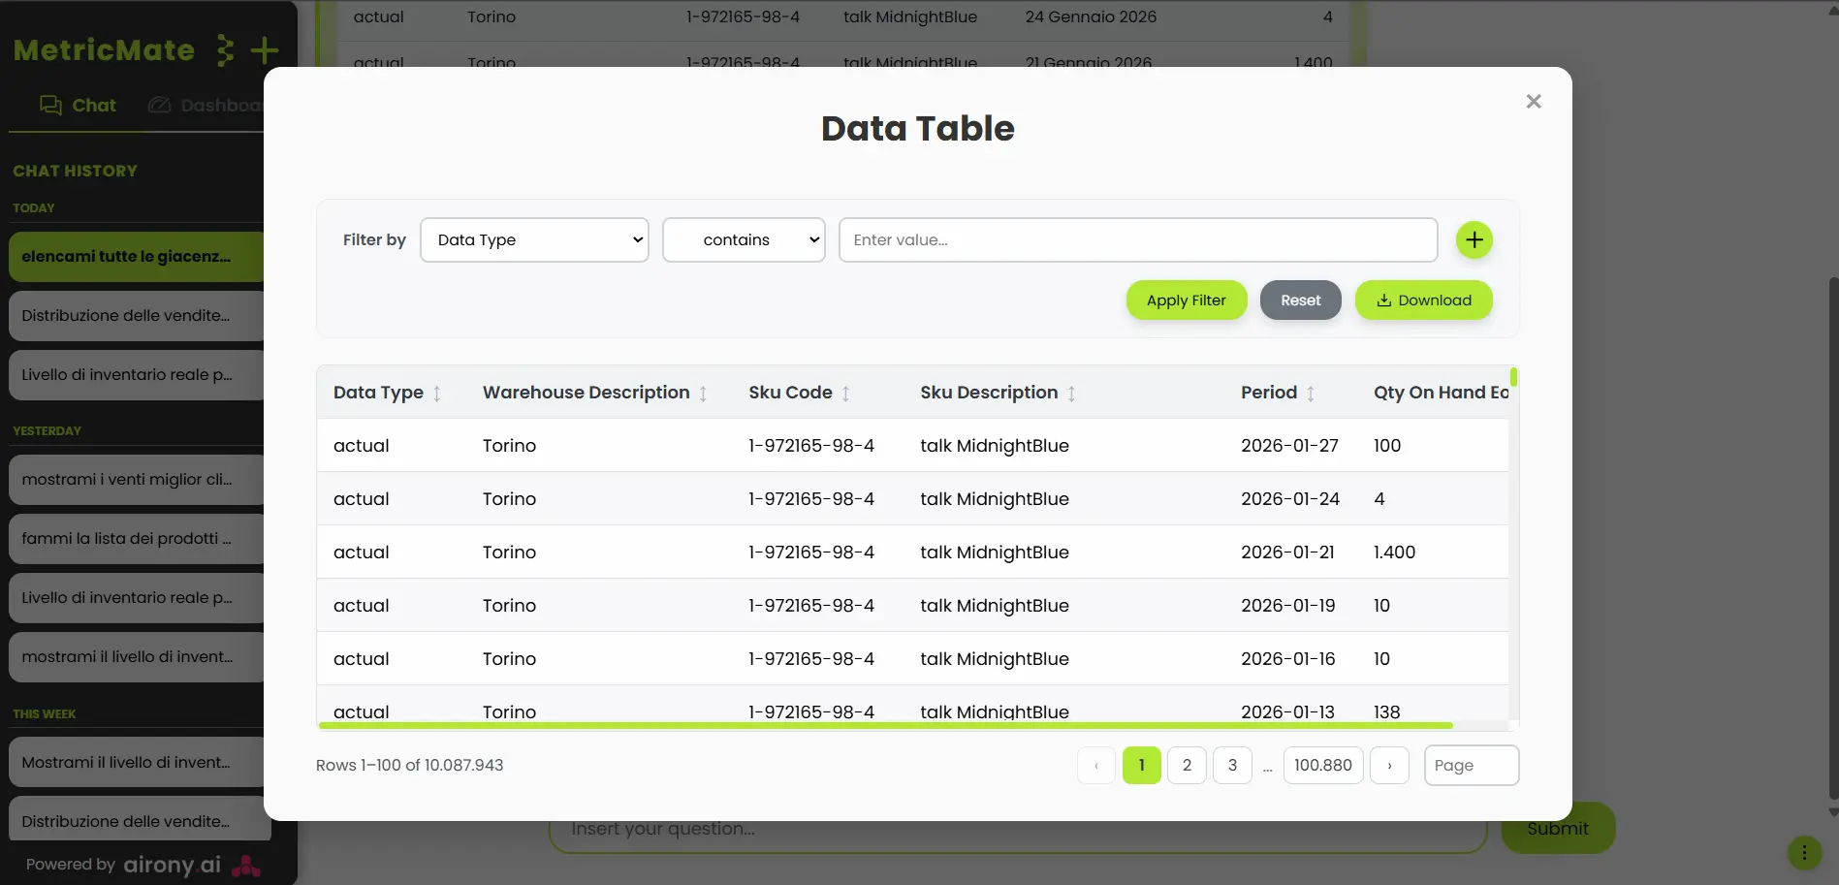1839x885 pixels.
Task: Switch to the Chat tab
Action: pyautogui.click(x=78, y=105)
